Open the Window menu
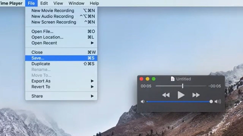 (77, 3)
